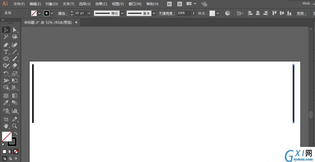Open the Web workspace switcher
The width and height of the screenshot is (315, 162).
pyautogui.click(x=309, y=3)
